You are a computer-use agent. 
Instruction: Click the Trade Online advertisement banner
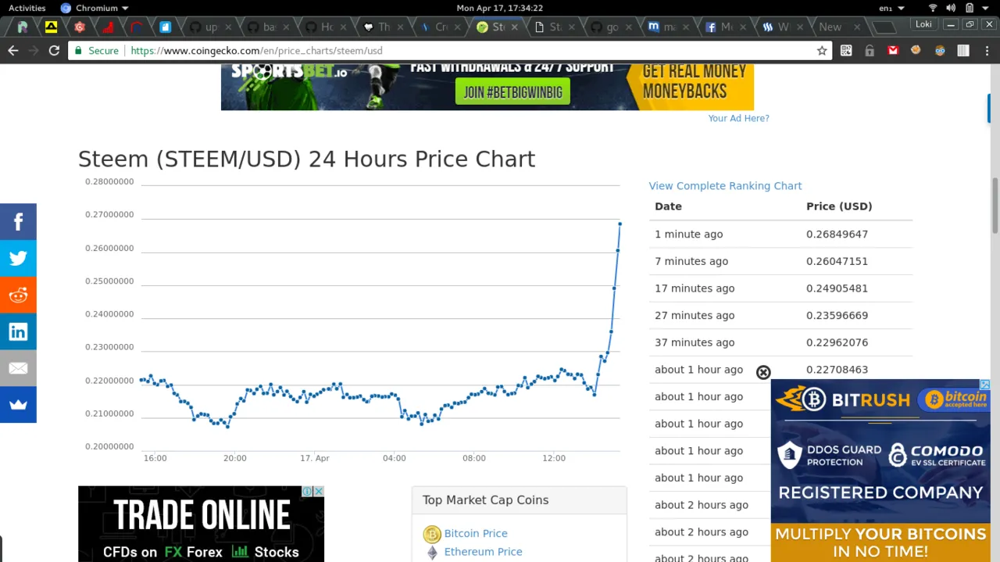coord(201,524)
